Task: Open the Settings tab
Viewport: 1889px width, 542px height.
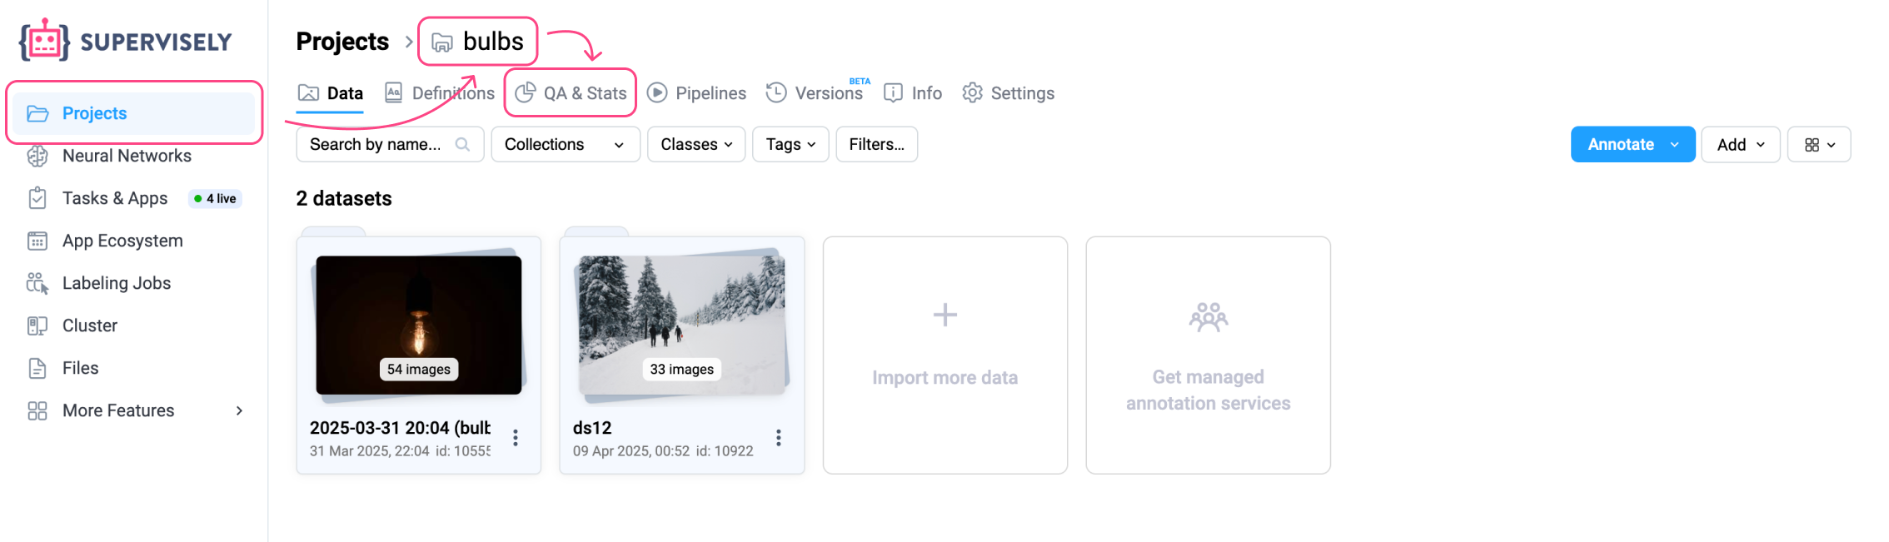Action: point(1009,93)
